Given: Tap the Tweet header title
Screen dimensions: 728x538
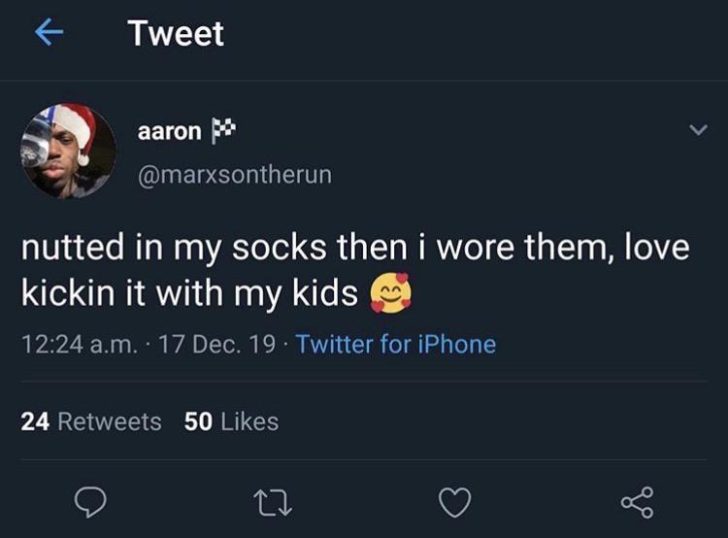Looking at the screenshot, I should coord(176,34).
